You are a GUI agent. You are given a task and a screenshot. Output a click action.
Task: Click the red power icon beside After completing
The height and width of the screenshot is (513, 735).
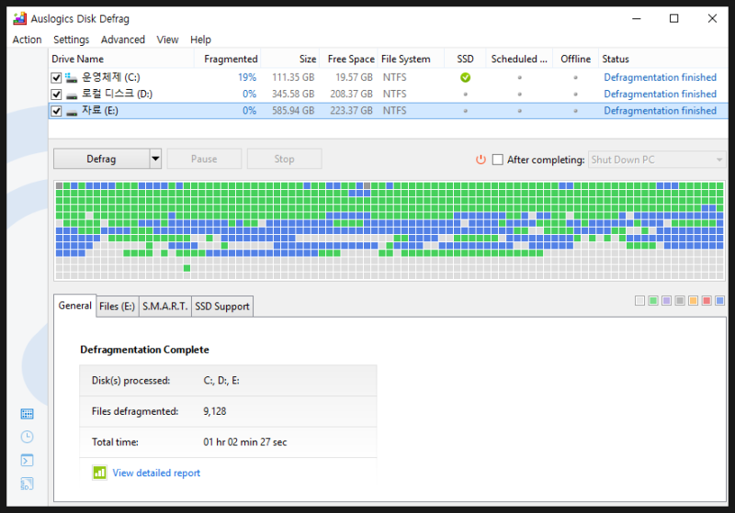click(x=481, y=160)
